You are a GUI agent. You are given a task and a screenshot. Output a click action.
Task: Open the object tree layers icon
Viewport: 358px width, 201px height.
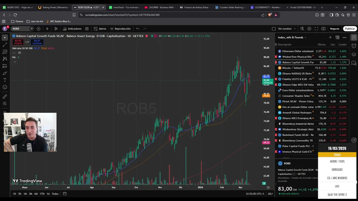(x=354, y=54)
